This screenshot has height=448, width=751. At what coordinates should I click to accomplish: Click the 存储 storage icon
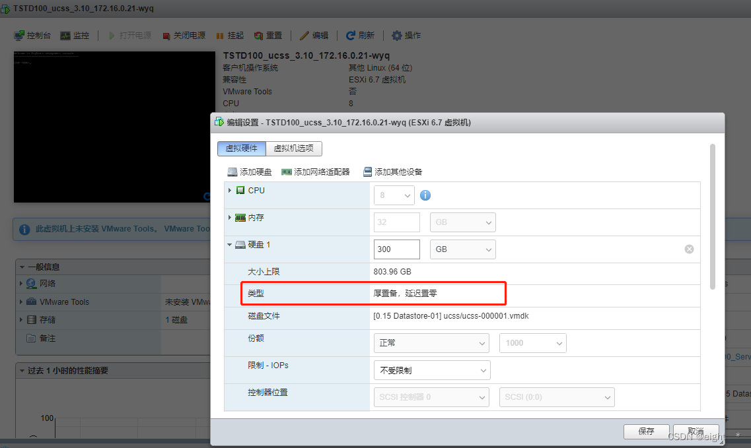[x=32, y=320]
